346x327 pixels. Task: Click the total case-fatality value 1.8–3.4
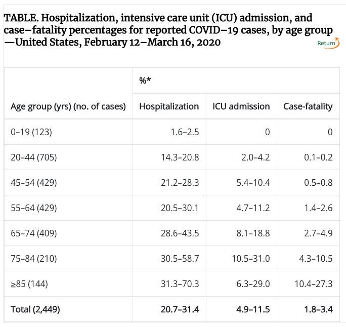(x=315, y=309)
